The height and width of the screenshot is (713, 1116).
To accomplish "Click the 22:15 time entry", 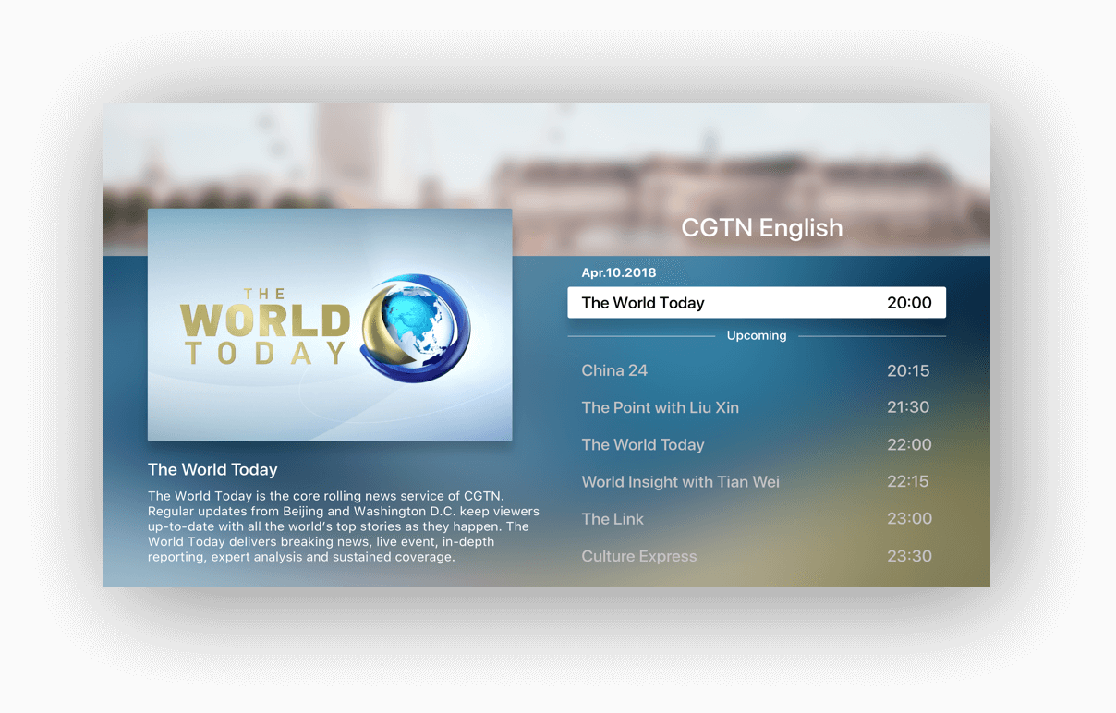I will click(908, 481).
